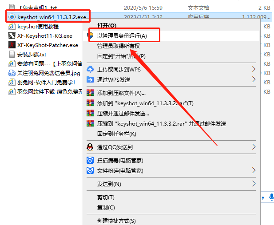The width and height of the screenshot is (274, 225).
Task: Click the keyshot_win64_11.3.3.2.exe file icon
Action: (12, 17)
